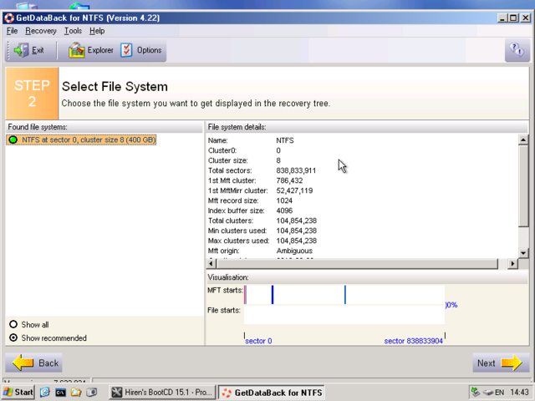Click the details scroll up arrow

point(523,140)
